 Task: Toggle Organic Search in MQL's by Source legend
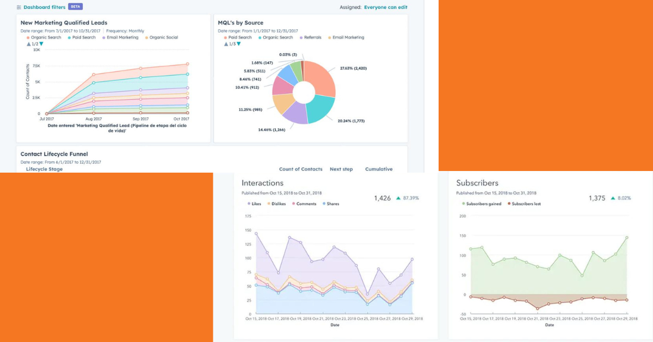click(275, 37)
